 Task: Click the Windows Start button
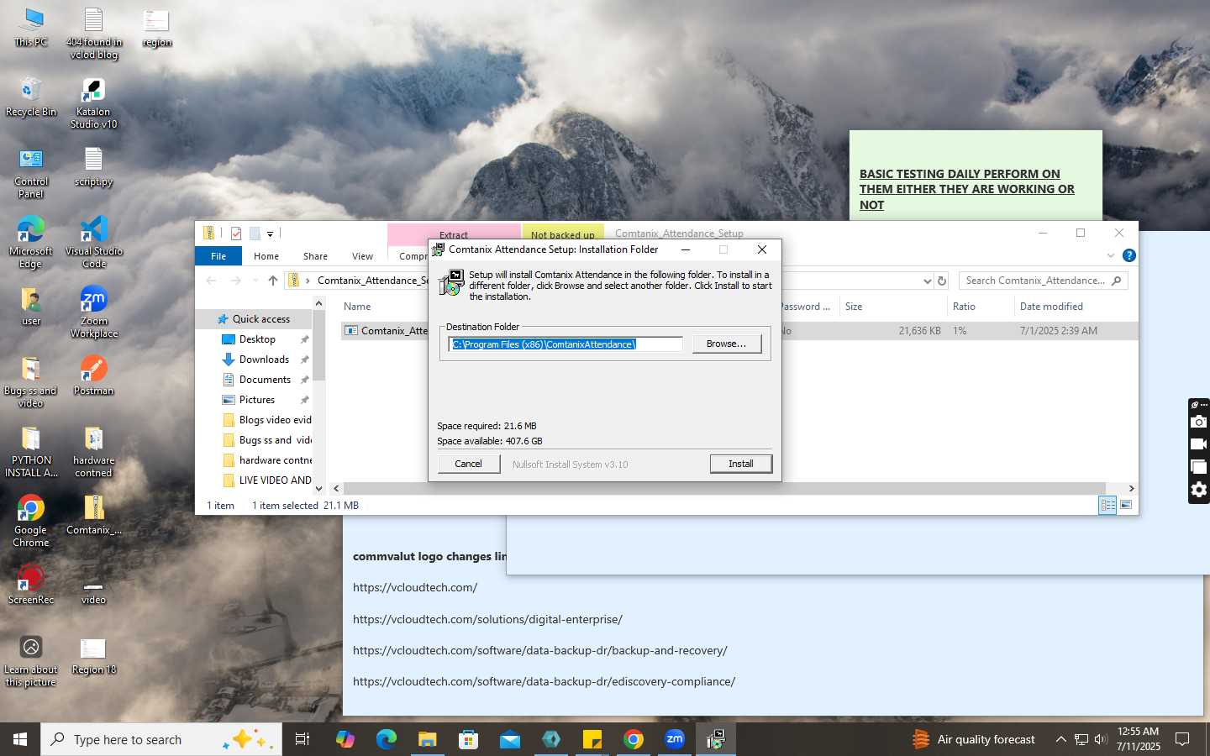(x=20, y=739)
